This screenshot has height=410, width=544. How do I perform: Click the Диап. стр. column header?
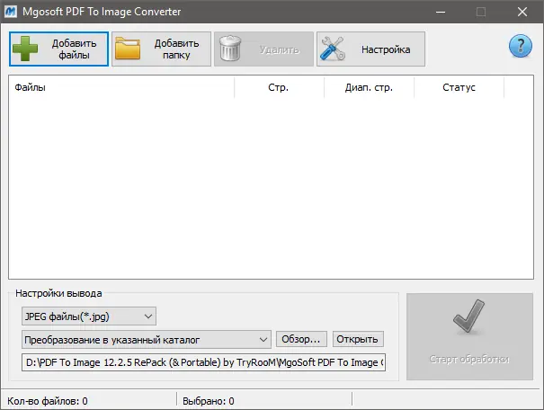tap(369, 87)
